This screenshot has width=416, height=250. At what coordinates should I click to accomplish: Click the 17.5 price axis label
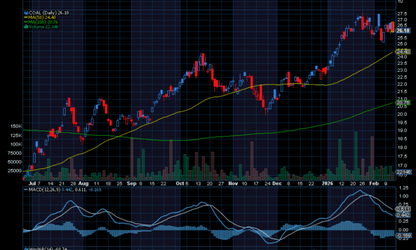(x=402, y=156)
